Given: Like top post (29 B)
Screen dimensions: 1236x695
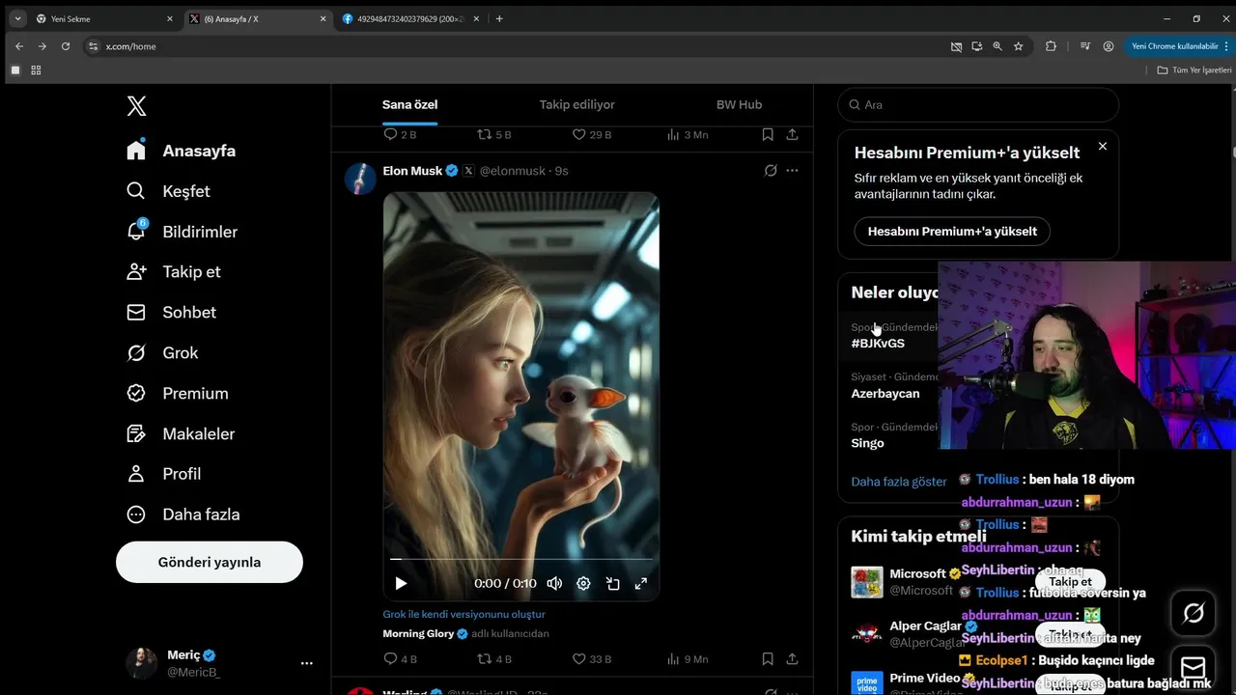Looking at the screenshot, I should [x=592, y=134].
